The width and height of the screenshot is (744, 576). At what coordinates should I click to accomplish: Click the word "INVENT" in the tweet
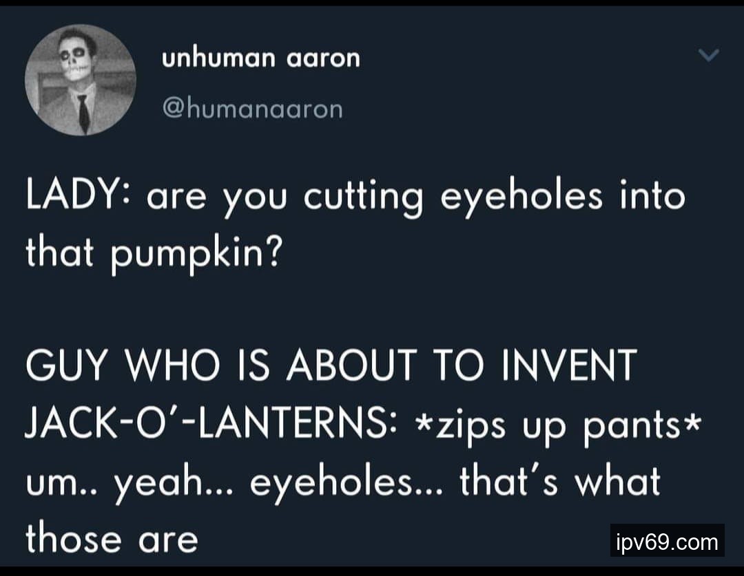click(x=568, y=364)
